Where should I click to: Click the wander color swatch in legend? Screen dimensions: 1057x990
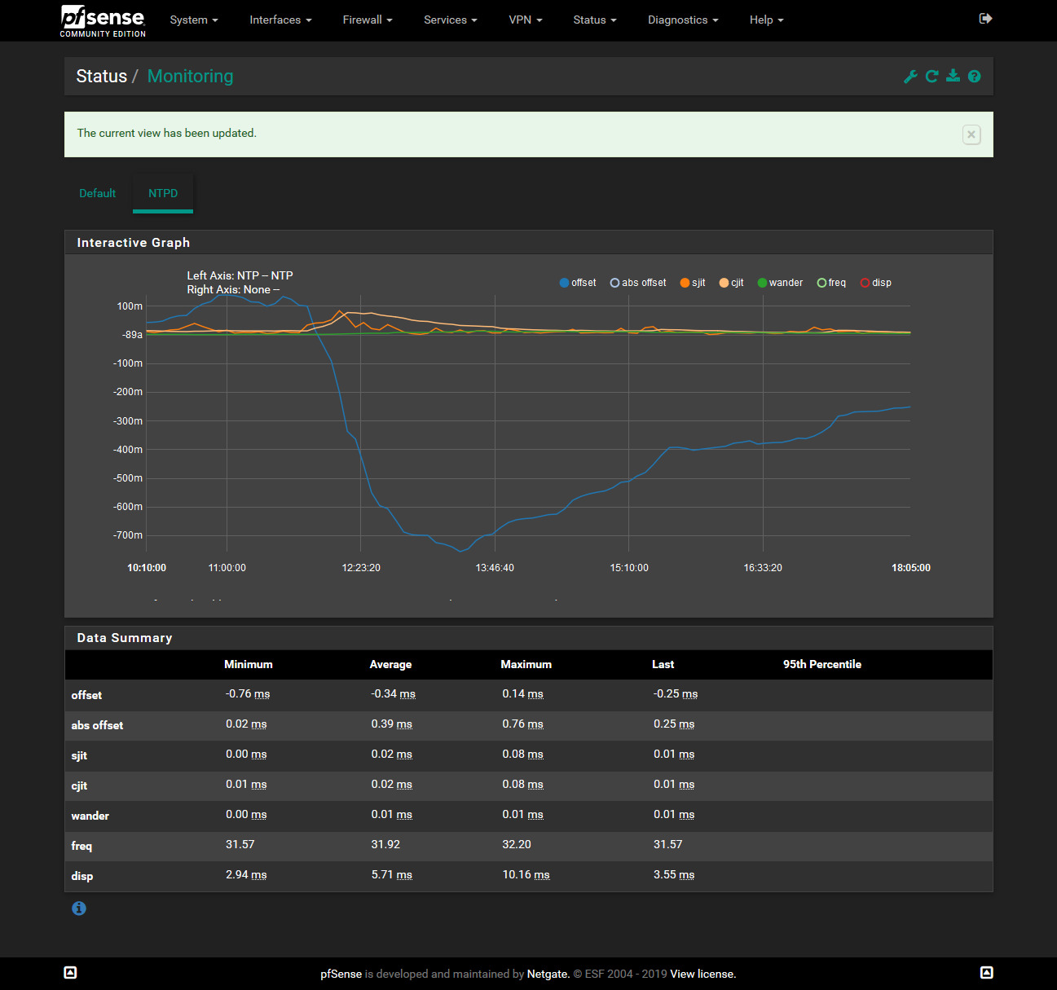coord(762,283)
